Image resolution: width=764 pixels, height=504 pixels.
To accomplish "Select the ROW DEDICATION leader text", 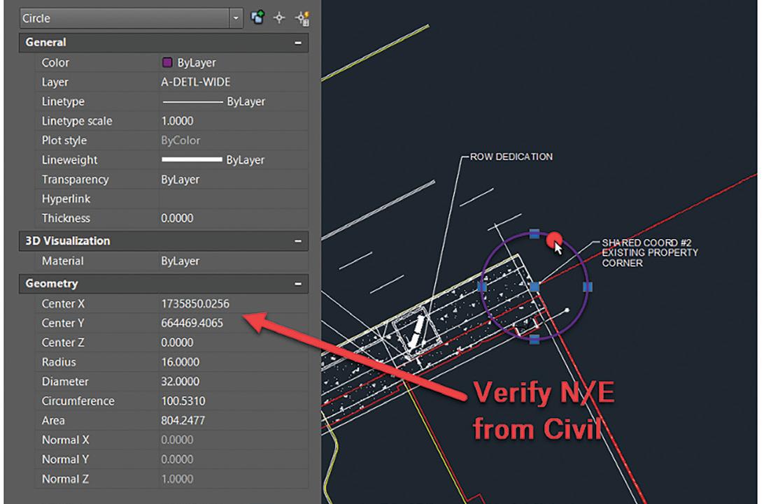I will [511, 157].
